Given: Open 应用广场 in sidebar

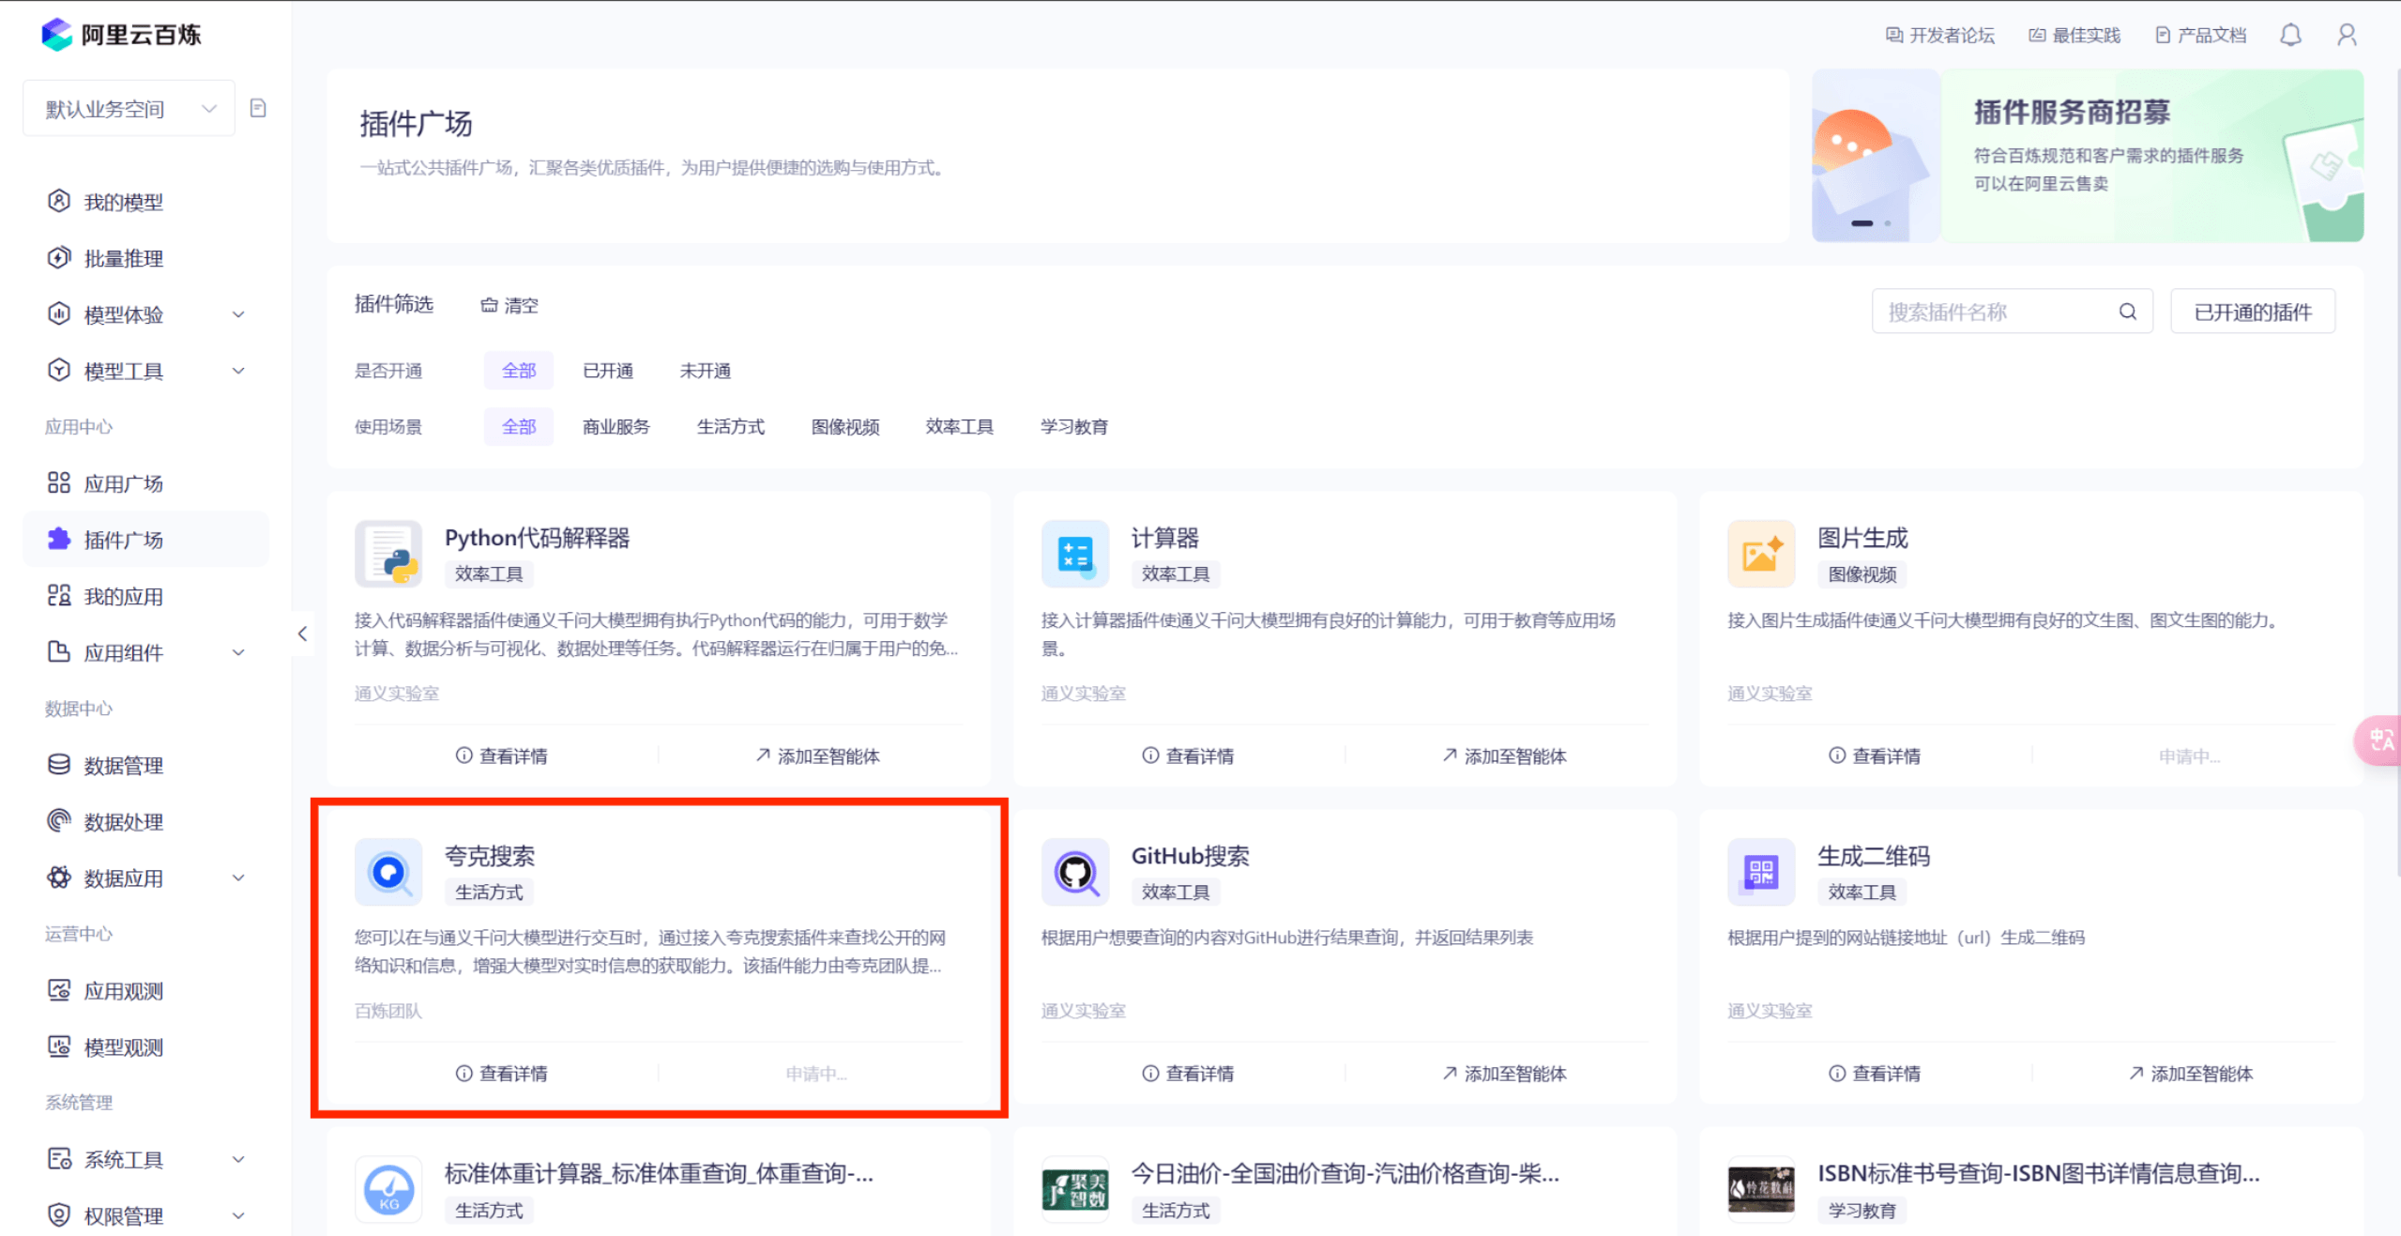Looking at the screenshot, I should [145, 483].
